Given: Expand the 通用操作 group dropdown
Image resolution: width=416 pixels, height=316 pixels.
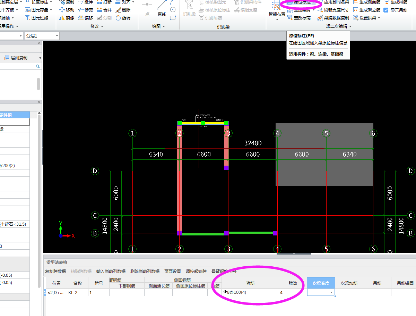Looking at the screenshot, I should 17,26.
